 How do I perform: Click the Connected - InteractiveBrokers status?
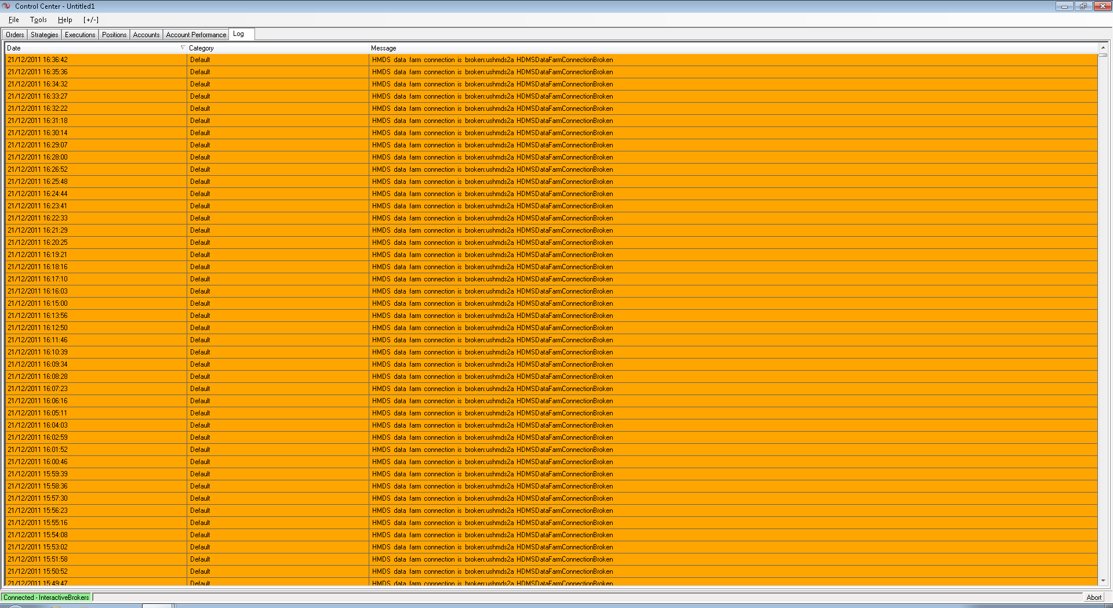coord(46,598)
